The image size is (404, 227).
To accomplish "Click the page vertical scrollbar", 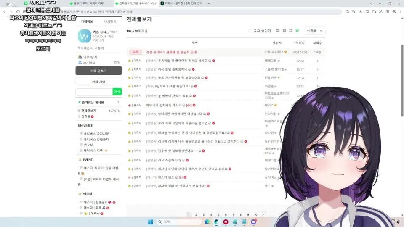I will 402,80.
